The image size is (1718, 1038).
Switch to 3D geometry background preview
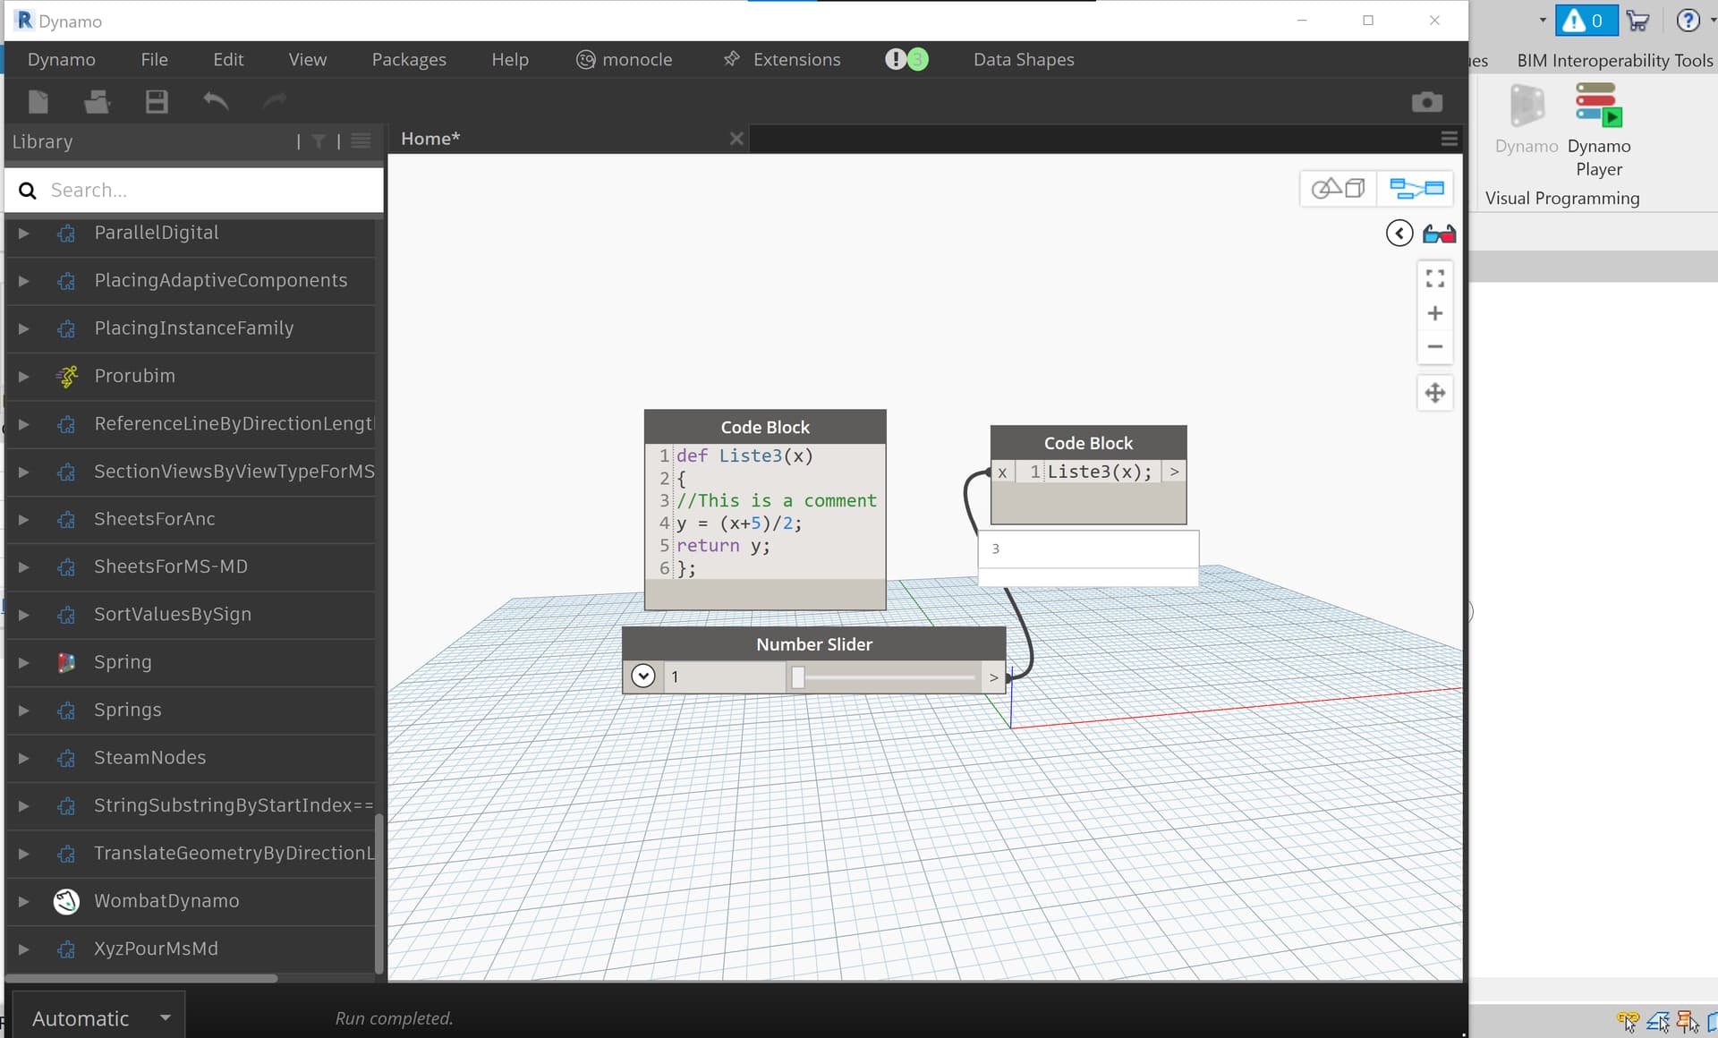(1338, 189)
